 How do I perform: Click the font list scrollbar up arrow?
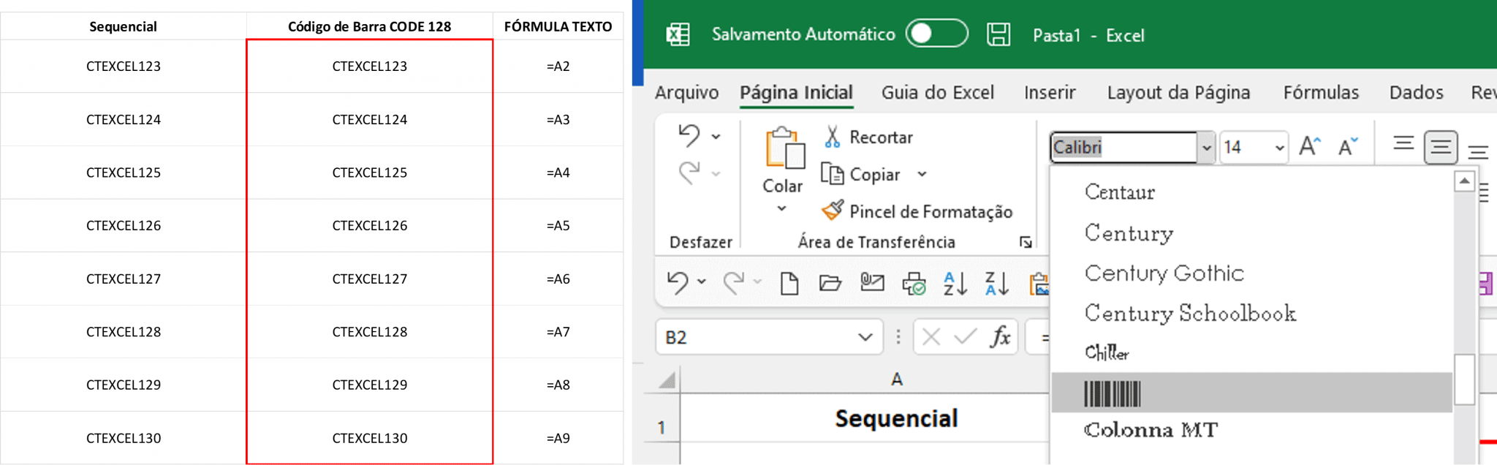1464,180
